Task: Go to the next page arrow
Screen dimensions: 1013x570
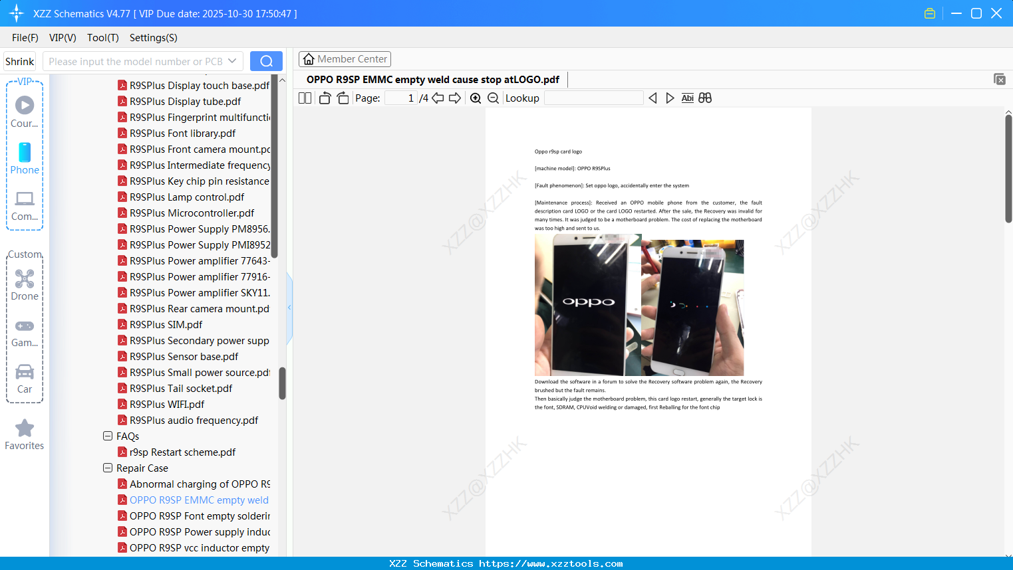Action: pos(455,98)
